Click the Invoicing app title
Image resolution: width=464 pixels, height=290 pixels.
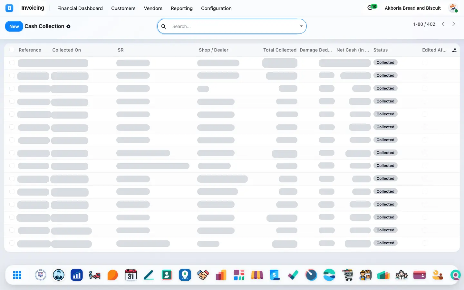pos(33,8)
